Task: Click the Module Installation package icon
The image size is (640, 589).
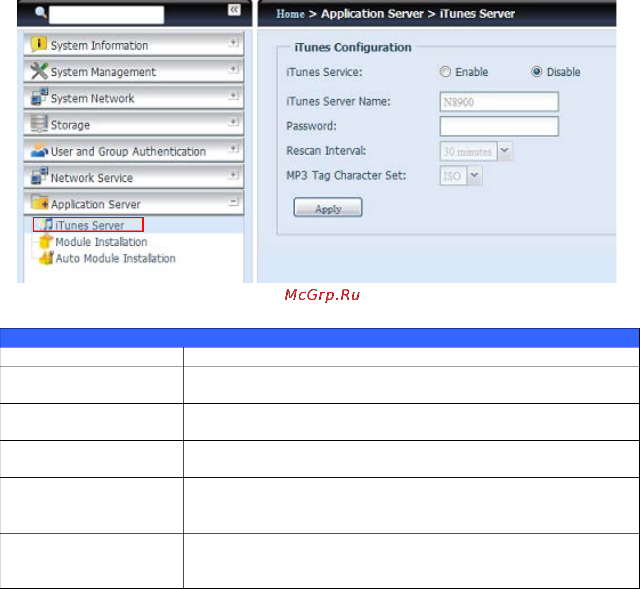Action: tap(46, 241)
